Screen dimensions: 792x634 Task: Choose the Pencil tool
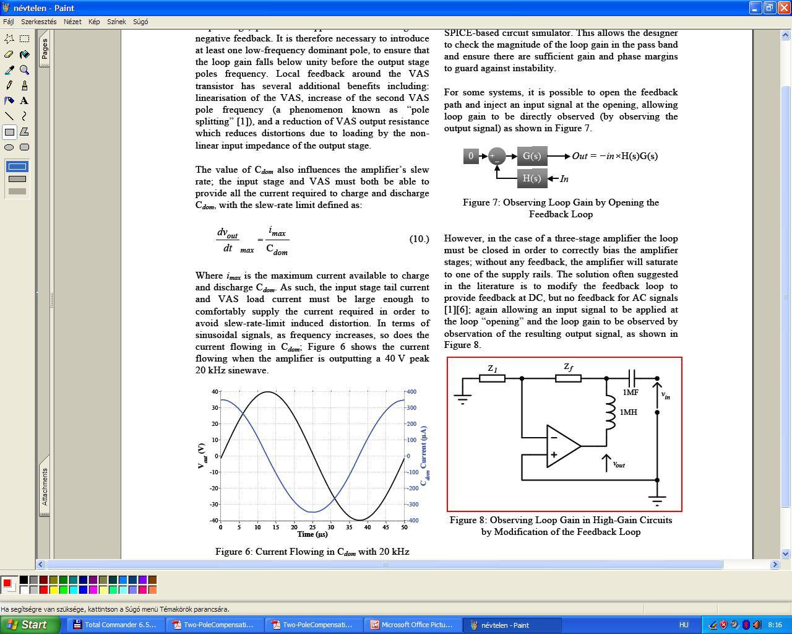click(x=9, y=85)
